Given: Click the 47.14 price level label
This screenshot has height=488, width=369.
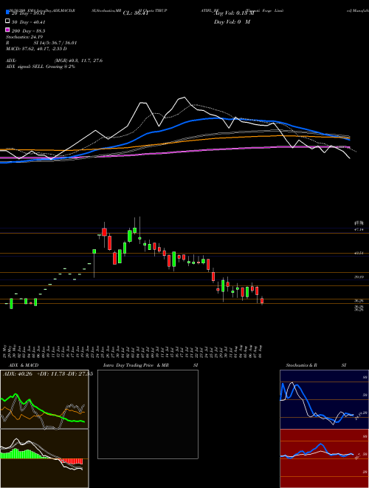Looking at the screenshot, I should point(359,229).
